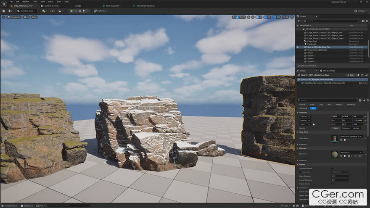
Task: Toggle the Simulate Physics checkbox
Action: coord(332,169)
